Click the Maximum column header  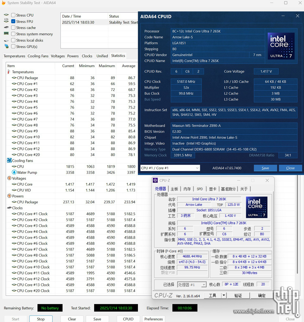tap(107, 66)
